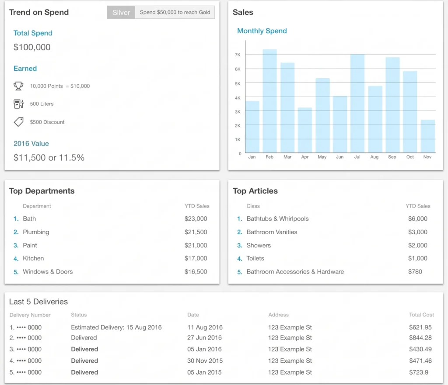Open Bathroom Accessories & Hardware article

point(334,272)
